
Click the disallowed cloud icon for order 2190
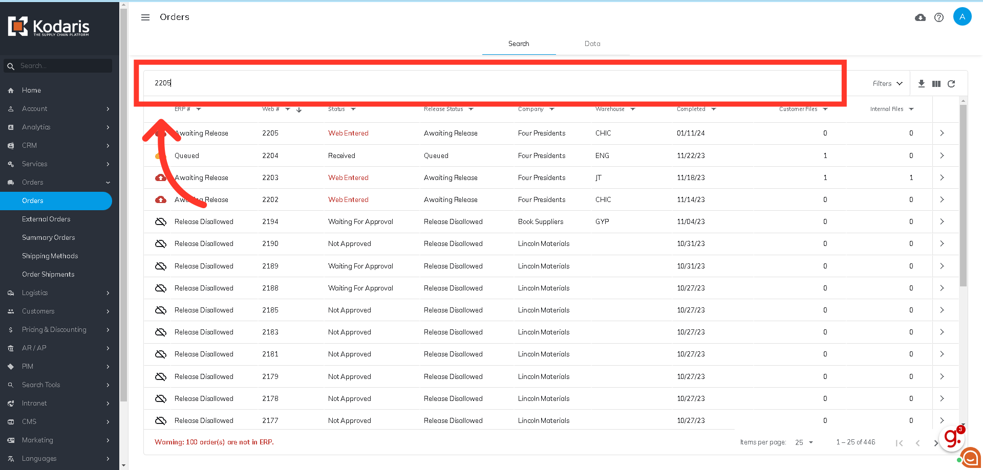[x=161, y=243]
